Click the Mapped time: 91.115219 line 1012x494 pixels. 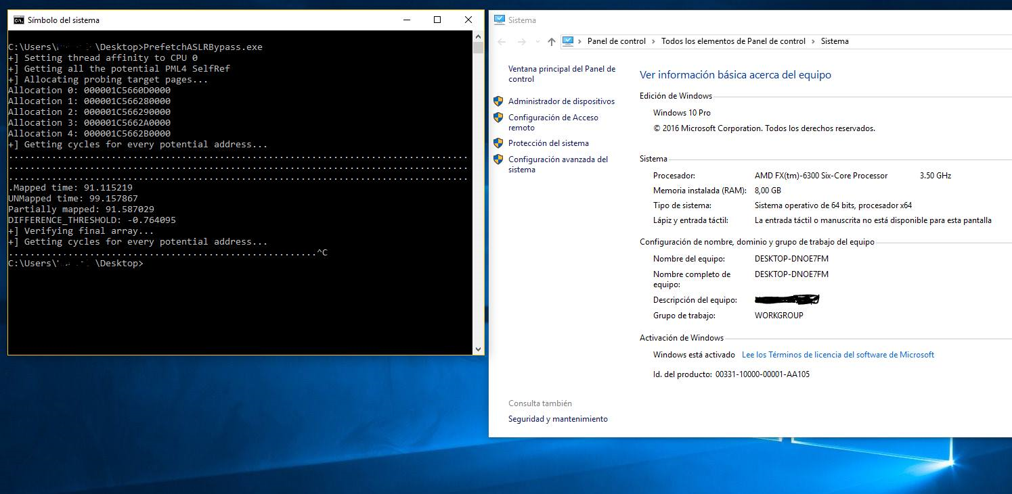(70, 188)
